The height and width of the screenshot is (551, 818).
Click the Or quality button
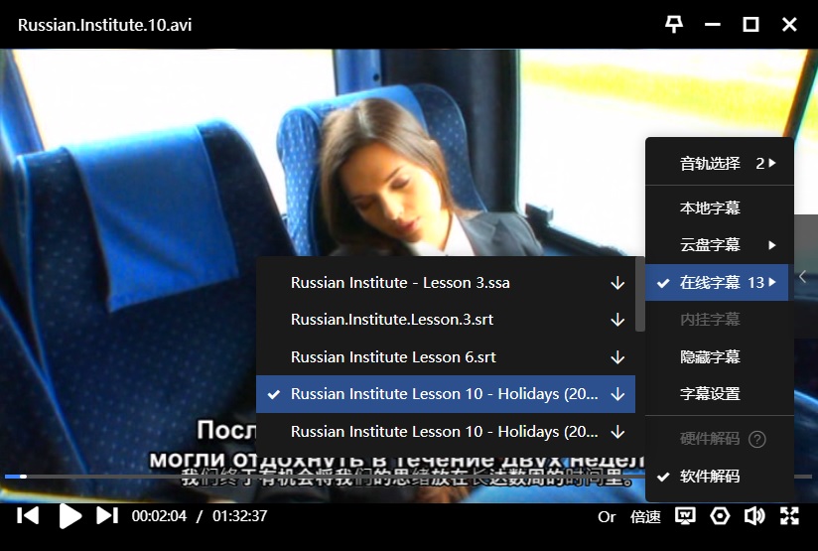point(607,516)
